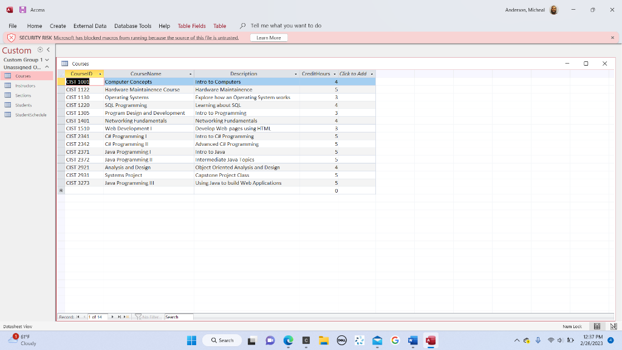Switch to Design View using the status bar icon
The height and width of the screenshot is (350, 622).
tap(614, 326)
